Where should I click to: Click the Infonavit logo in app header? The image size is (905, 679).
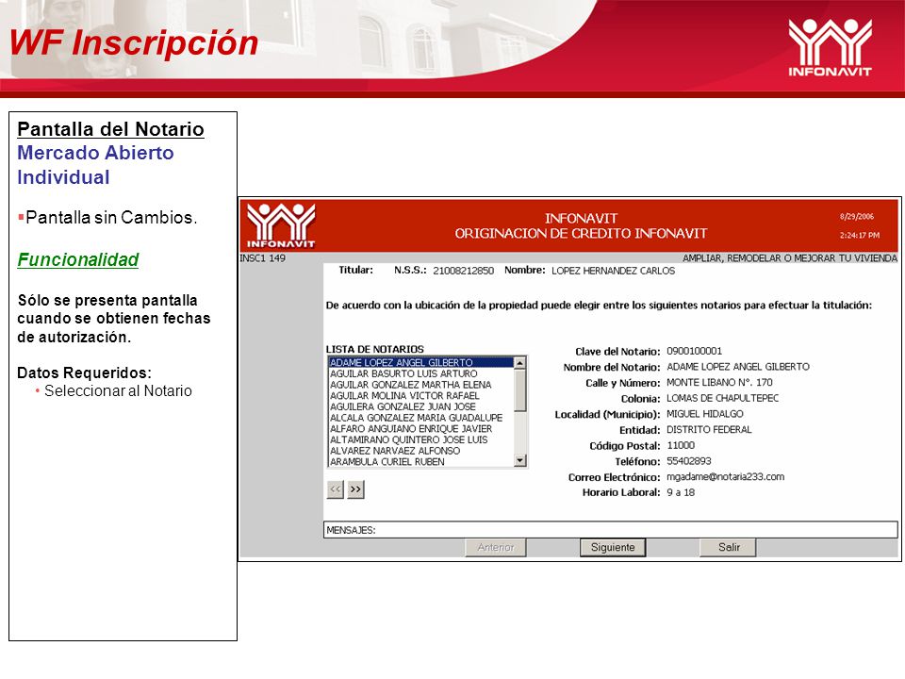pyautogui.click(x=281, y=225)
